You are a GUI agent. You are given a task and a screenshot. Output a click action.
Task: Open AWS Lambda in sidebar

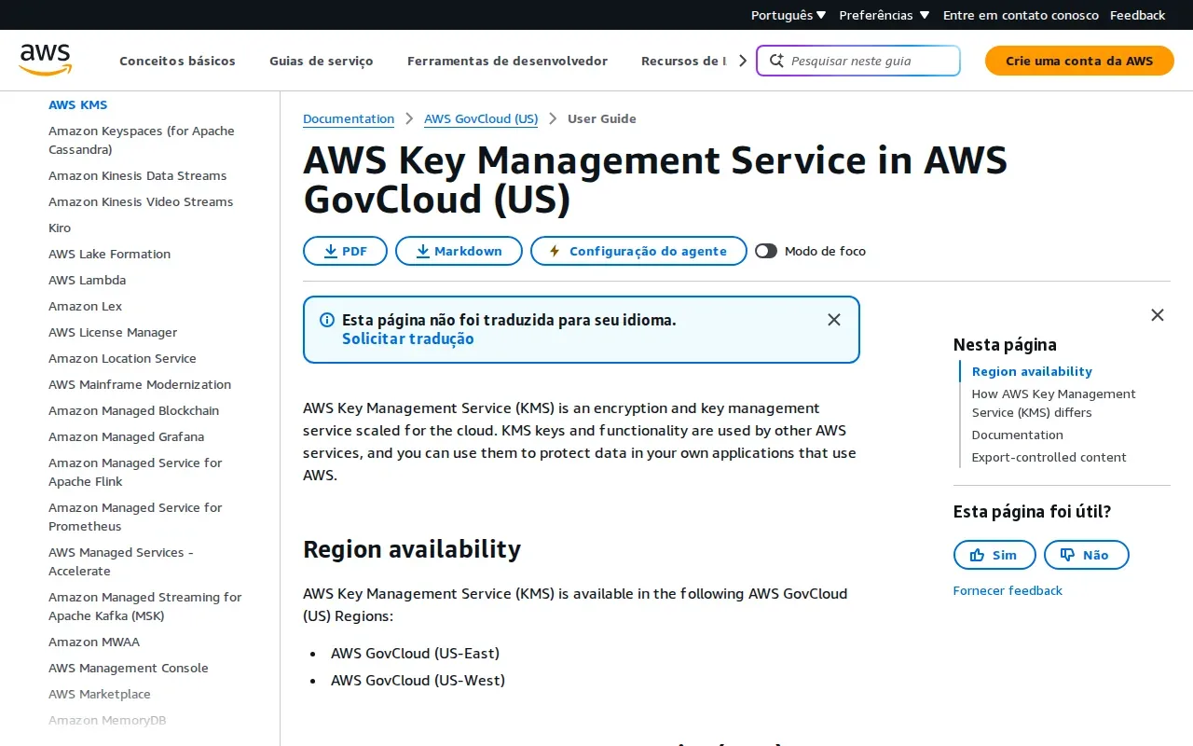coord(88,280)
